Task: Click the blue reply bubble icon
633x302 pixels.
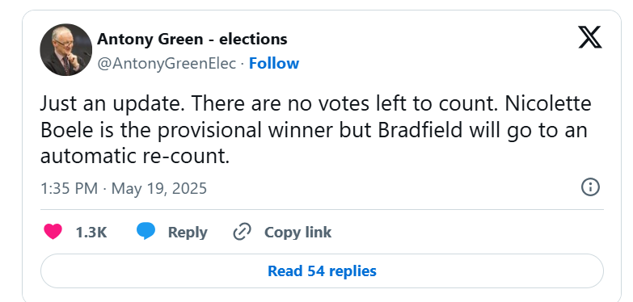Action: tap(146, 232)
